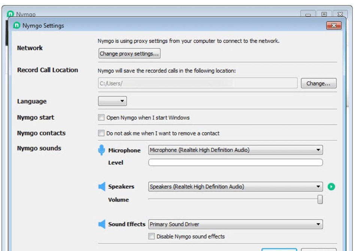Image resolution: width=355 pixels, height=251 pixels.
Task: Expand the Microphone device dropdown
Action: pos(236,150)
